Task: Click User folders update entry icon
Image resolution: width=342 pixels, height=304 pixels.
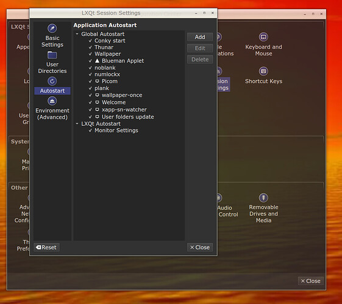Action: point(98,117)
